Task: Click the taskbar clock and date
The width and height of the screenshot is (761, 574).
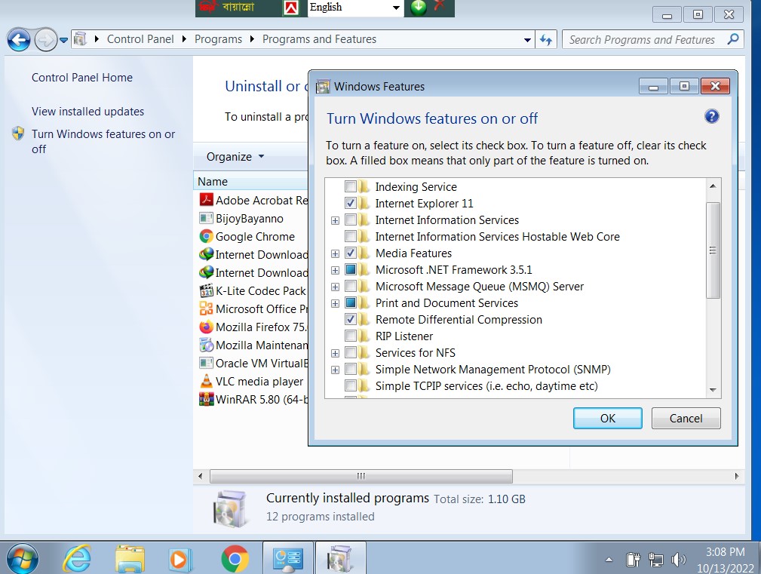Action: [x=725, y=560]
